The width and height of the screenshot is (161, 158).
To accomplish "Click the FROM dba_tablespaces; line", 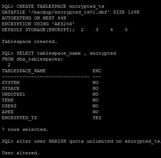I will tap(32, 59).
